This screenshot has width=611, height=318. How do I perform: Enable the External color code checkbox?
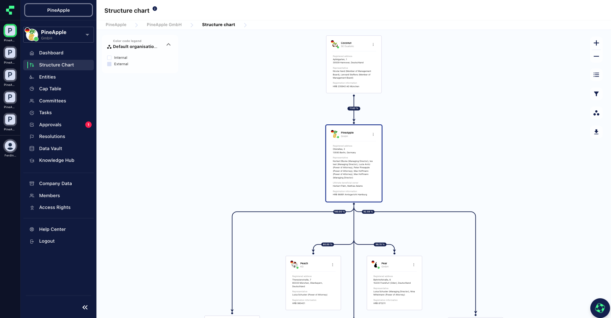(x=109, y=64)
